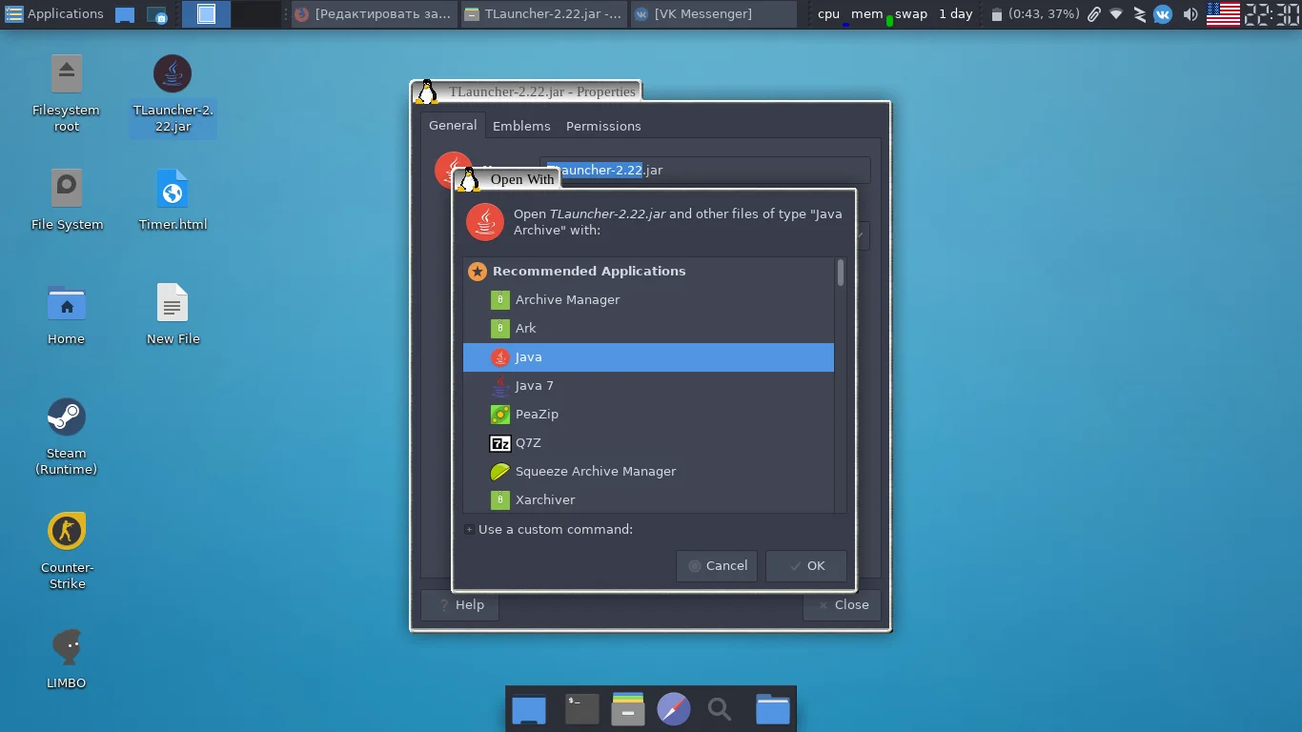Click Help in the Properties window
Image resolution: width=1302 pixels, height=732 pixels.
point(459,604)
